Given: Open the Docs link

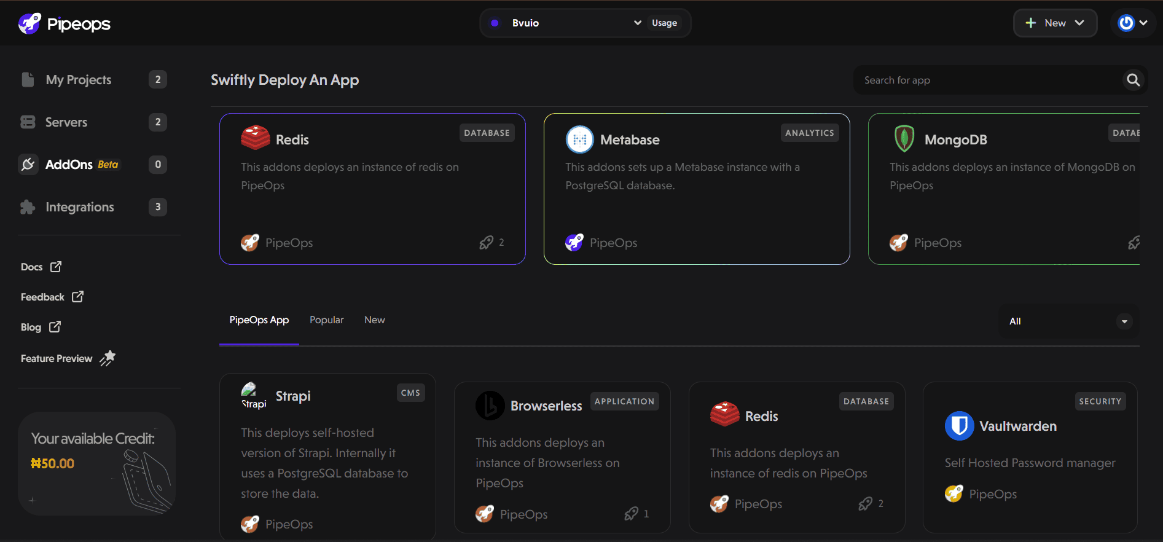Looking at the screenshot, I should pyautogui.click(x=41, y=267).
